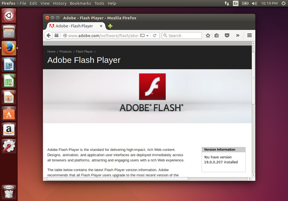Expand the URL history dropdown arrow
This screenshot has height=201, width=288.
pyautogui.click(x=147, y=36)
